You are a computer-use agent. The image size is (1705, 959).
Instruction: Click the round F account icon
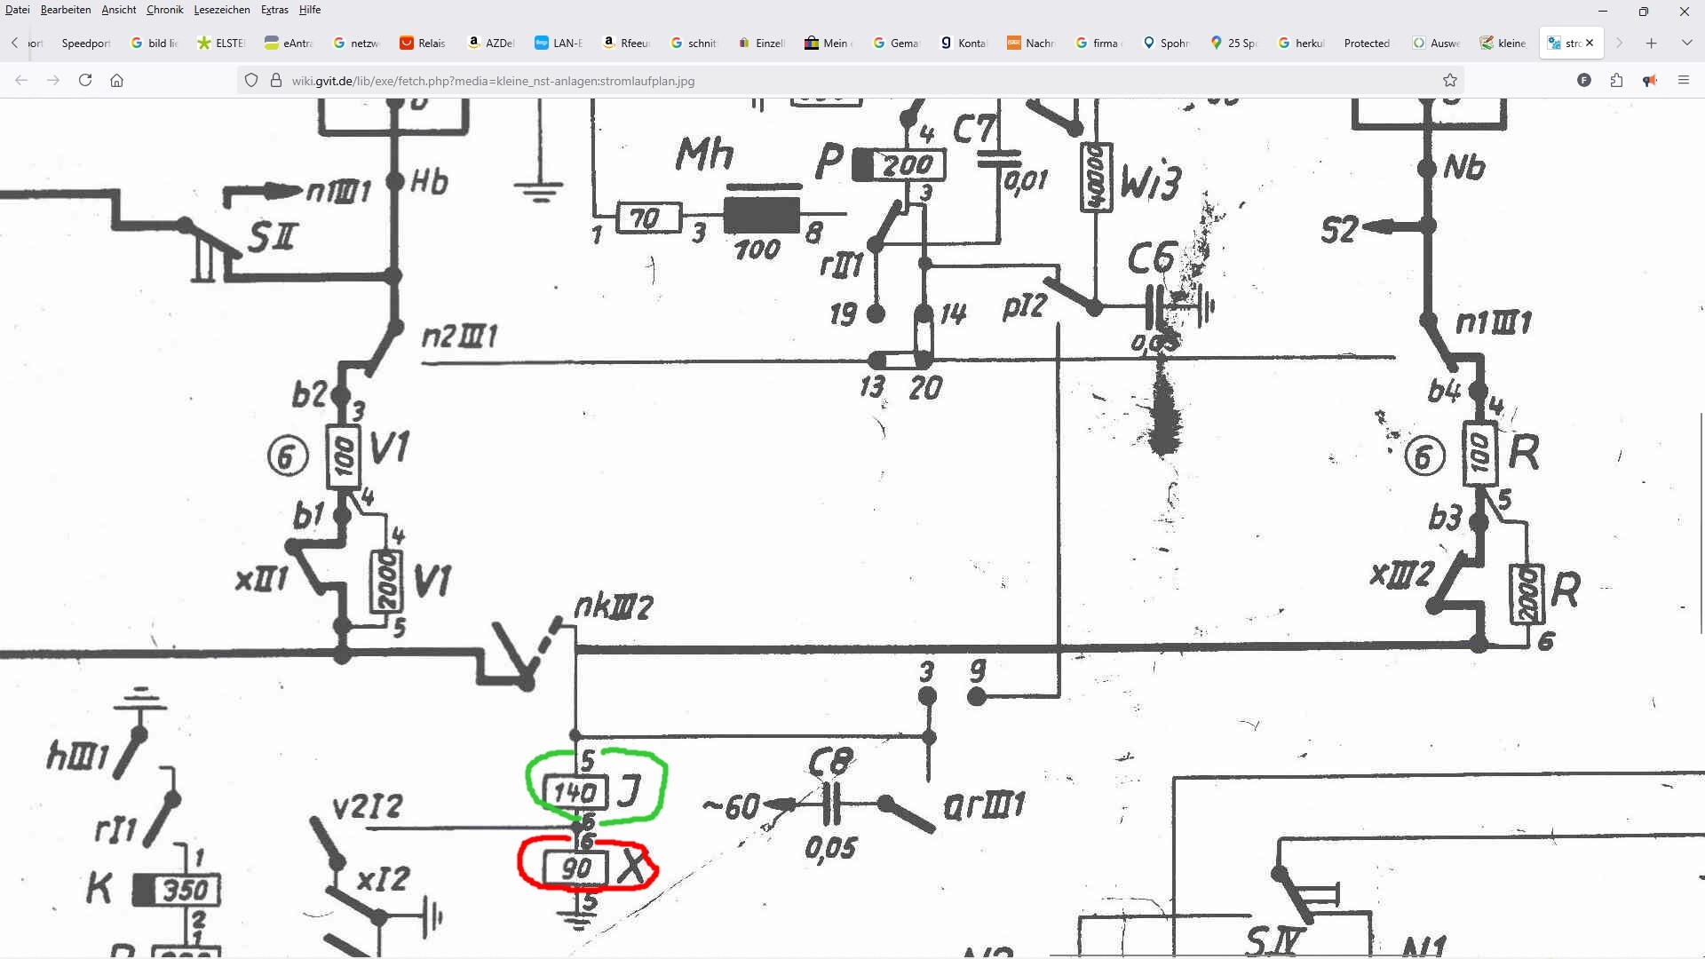point(1583,80)
